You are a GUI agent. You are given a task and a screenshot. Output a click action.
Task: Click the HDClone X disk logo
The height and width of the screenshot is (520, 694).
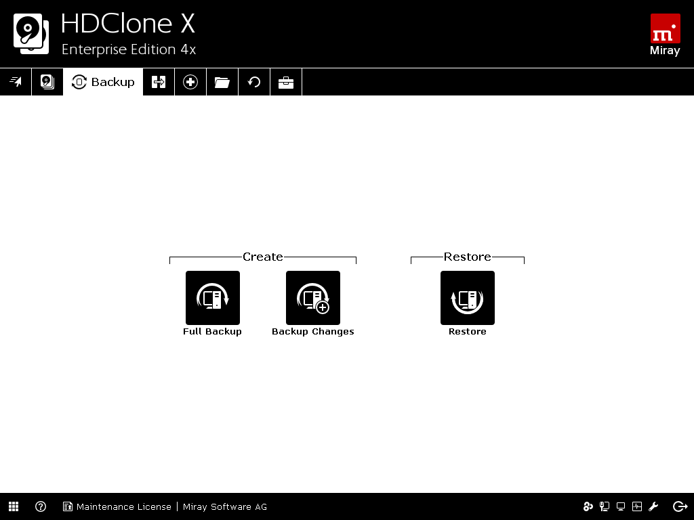(x=31, y=34)
